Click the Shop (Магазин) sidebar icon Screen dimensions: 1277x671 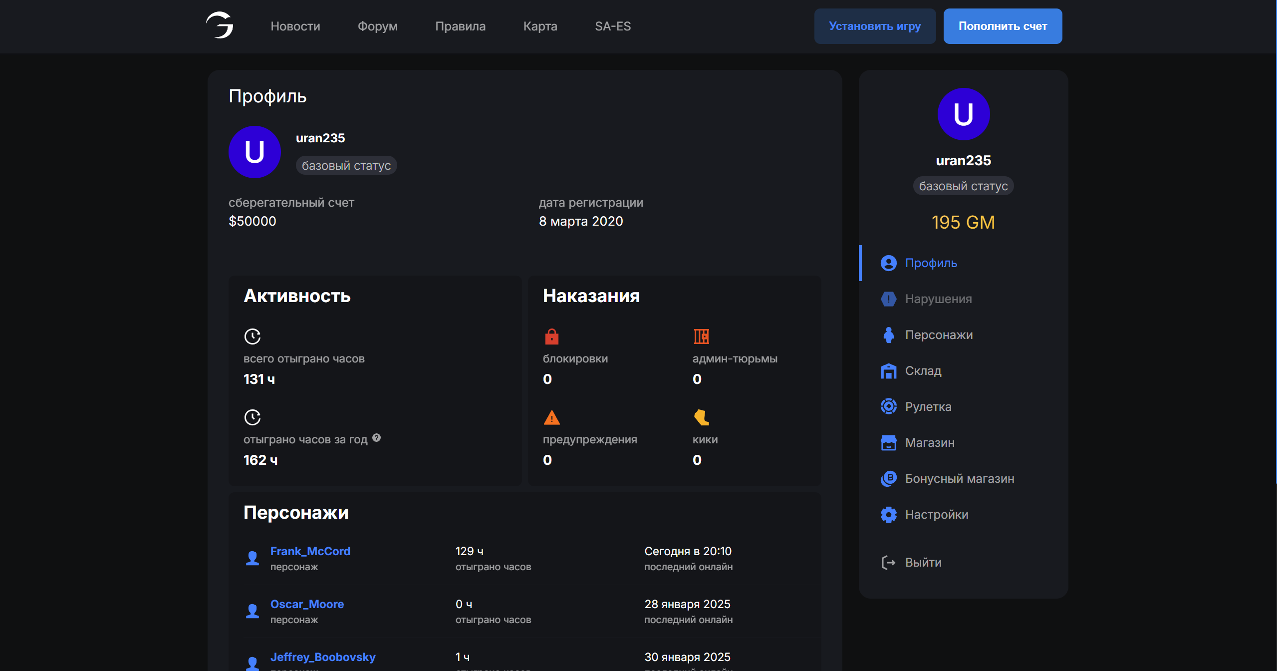point(888,442)
